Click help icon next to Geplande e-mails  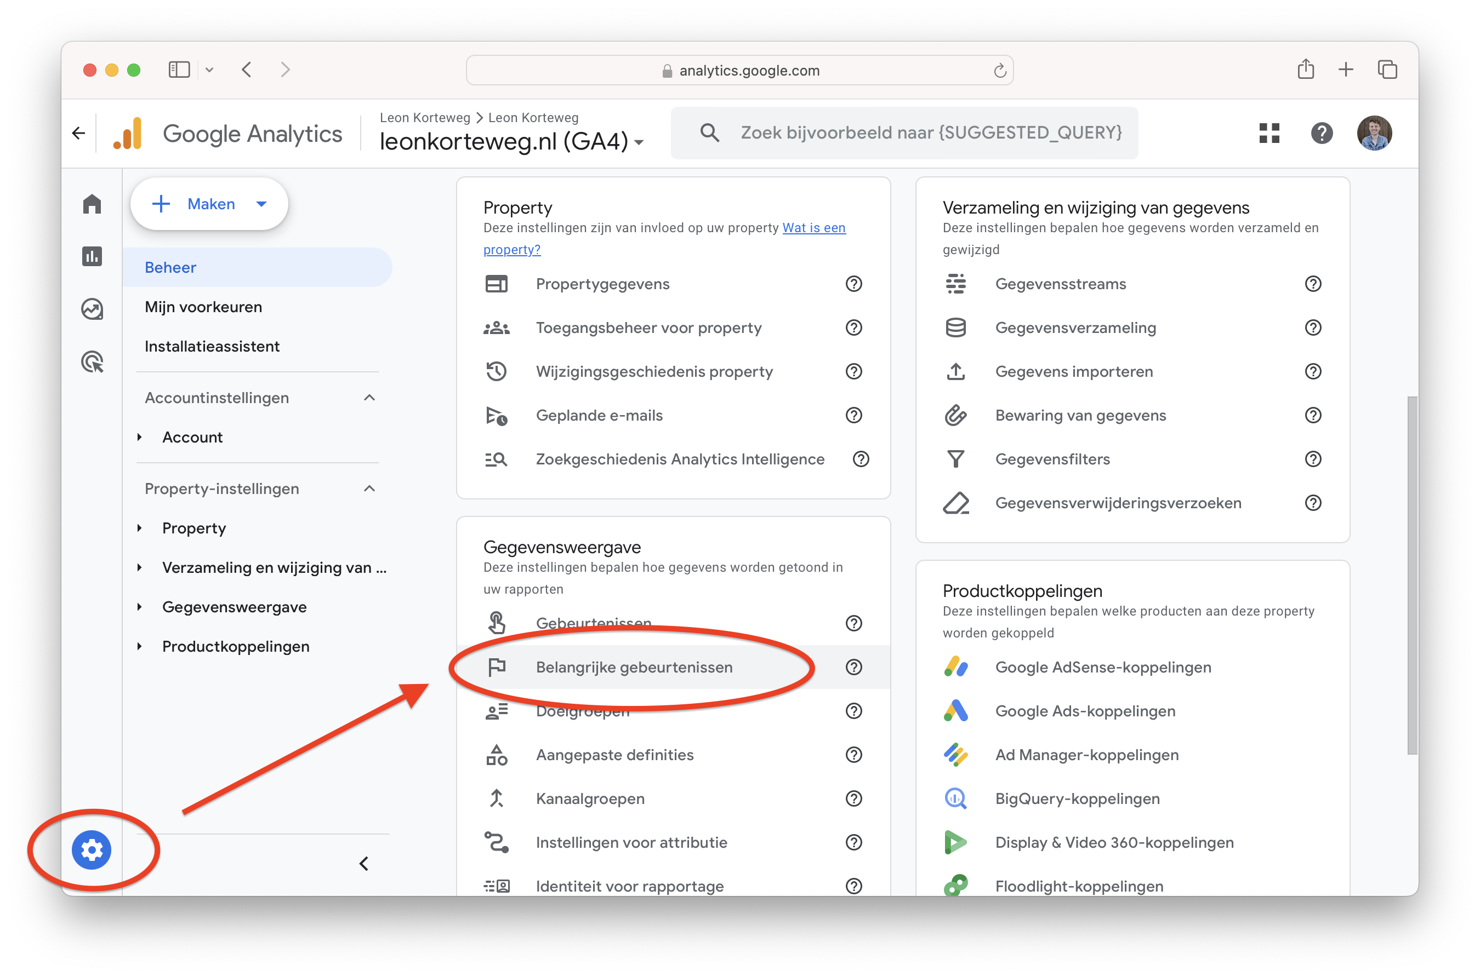tap(854, 416)
